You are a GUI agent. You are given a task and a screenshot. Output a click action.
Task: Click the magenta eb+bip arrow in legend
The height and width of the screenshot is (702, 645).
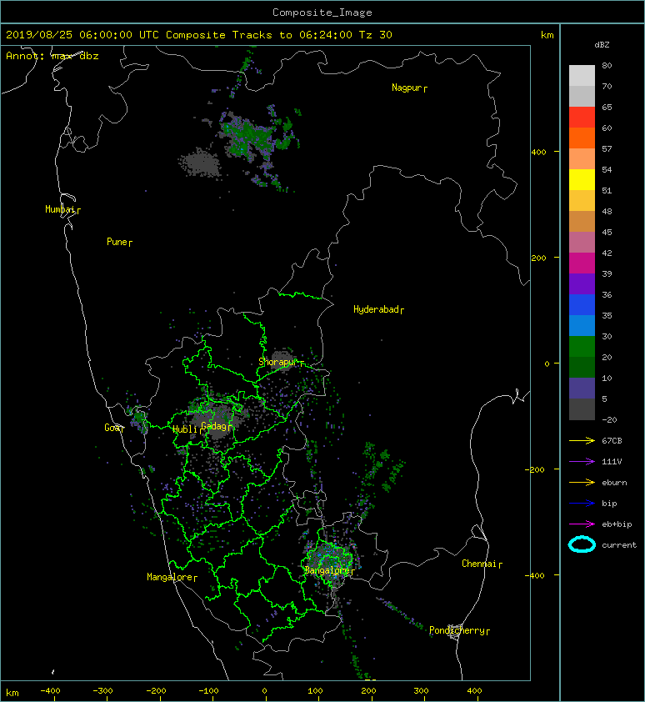point(582,524)
